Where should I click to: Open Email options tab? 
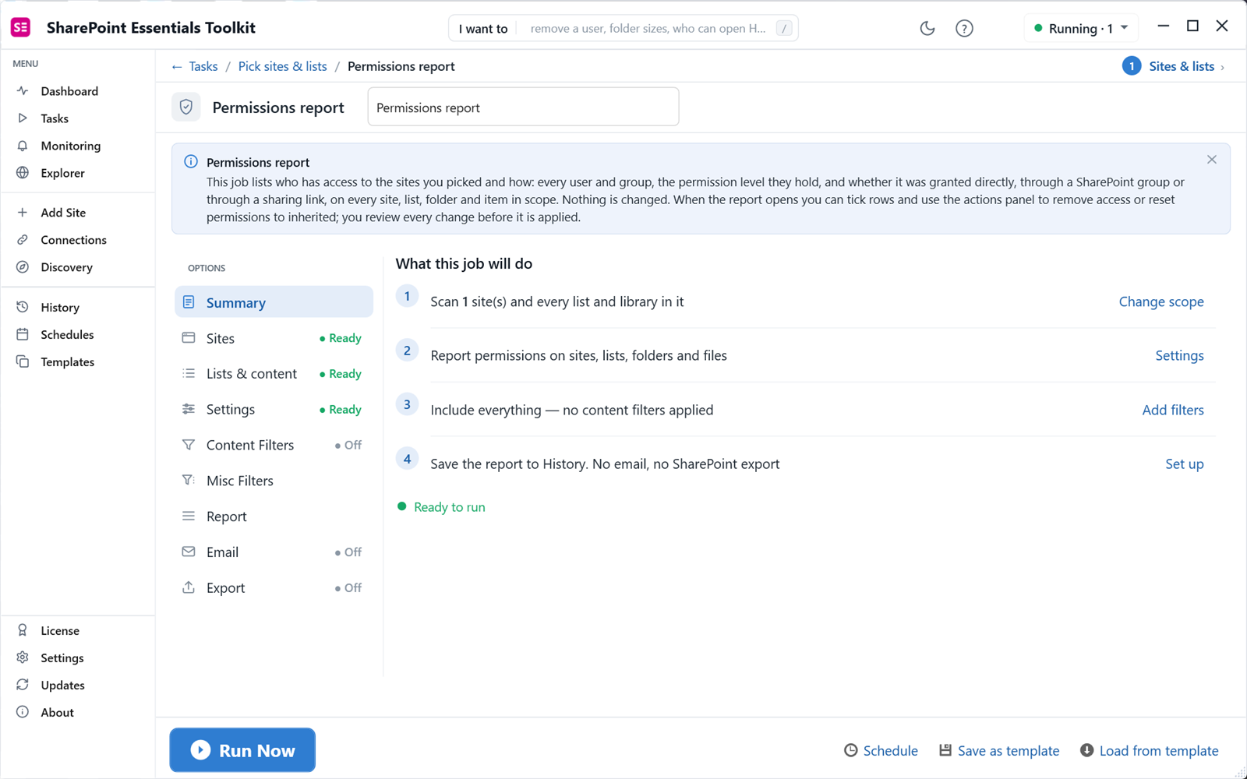[x=274, y=552]
